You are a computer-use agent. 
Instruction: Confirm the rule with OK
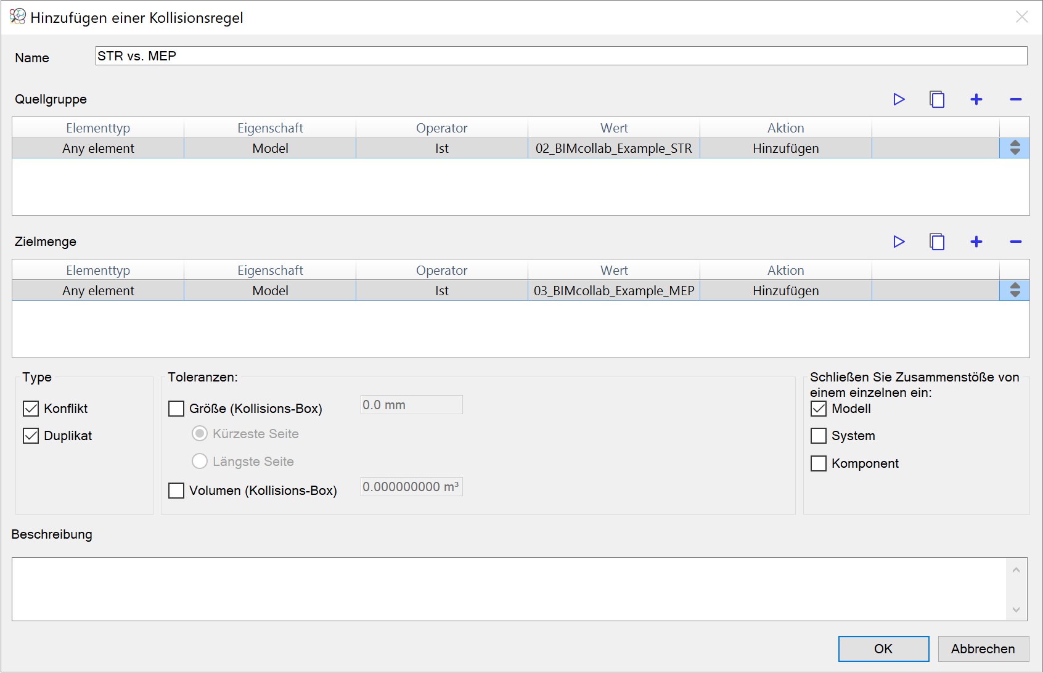tap(883, 649)
